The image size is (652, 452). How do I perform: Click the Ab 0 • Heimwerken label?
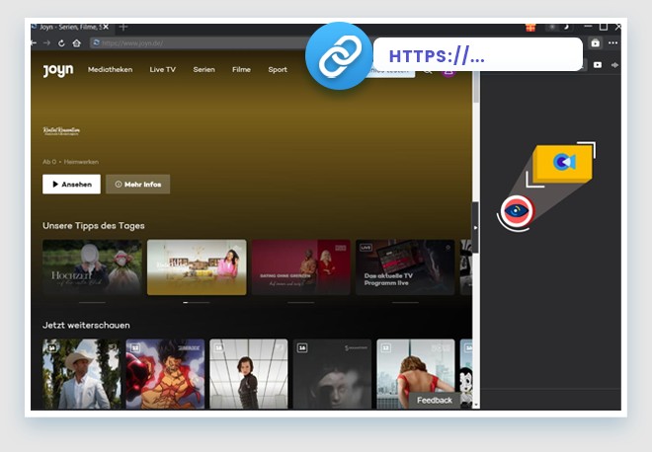71,162
